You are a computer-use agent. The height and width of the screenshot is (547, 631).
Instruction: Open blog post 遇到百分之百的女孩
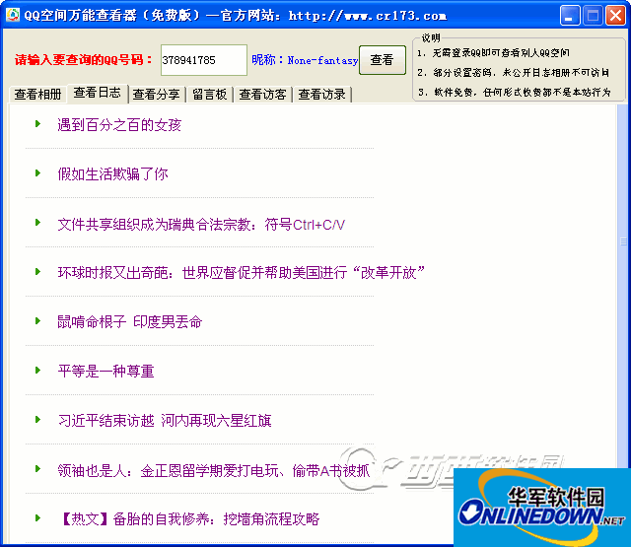click(x=119, y=125)
